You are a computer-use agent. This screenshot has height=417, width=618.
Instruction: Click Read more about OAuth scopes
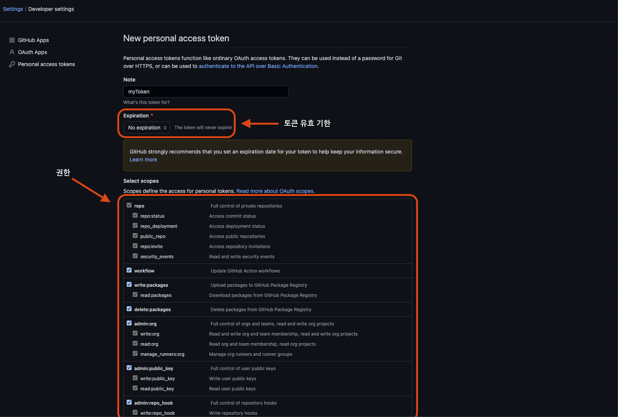click(276, 191)
